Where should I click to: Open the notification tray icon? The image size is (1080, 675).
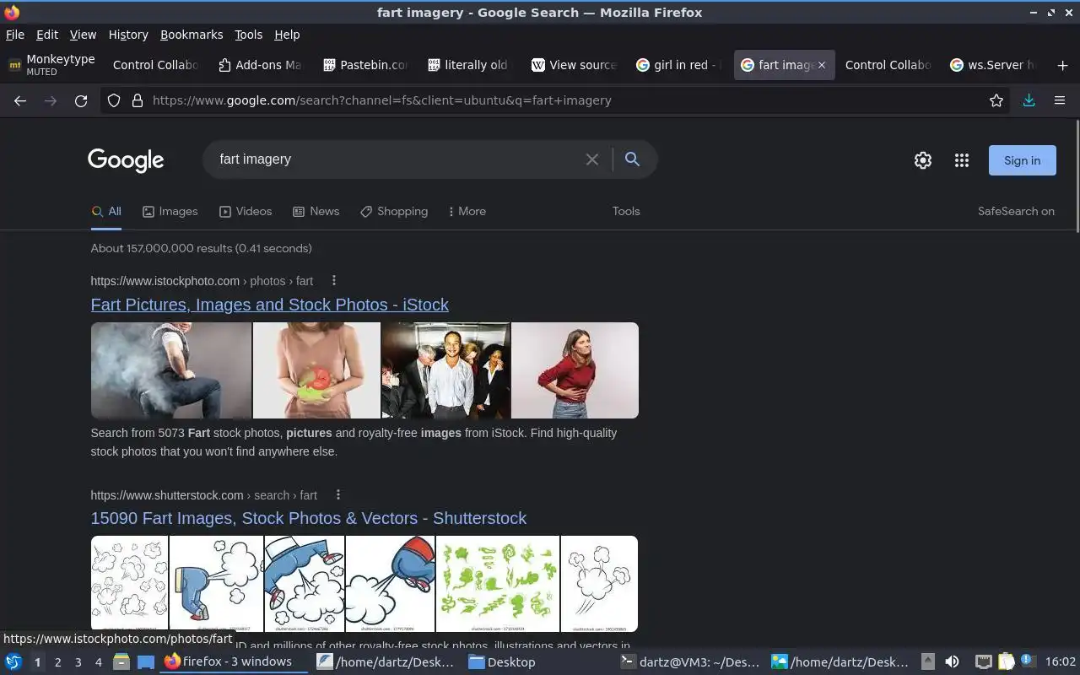point(1028,661)
